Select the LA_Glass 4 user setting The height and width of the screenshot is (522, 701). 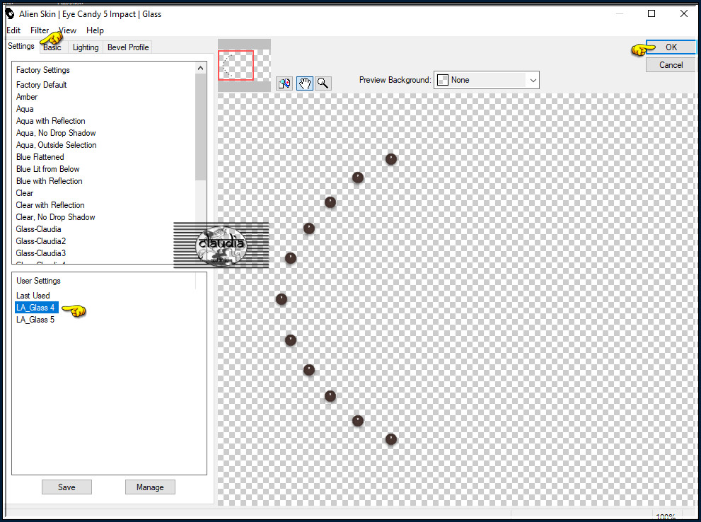pos(35,308)
